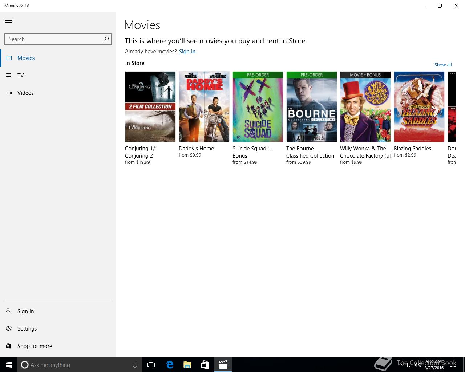Open the Willy Wonka movie poster
Image resolution: width=465 pixels, height=372 pixels.
(x=365, y=107)
